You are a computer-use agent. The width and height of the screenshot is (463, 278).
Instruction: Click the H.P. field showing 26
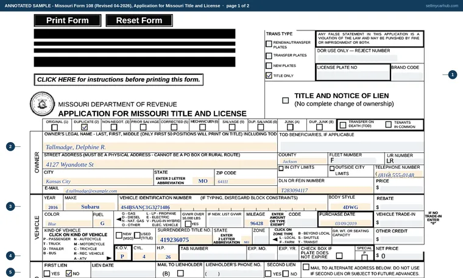coord(168,257)
